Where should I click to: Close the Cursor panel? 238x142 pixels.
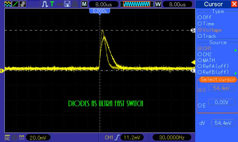(234, 4)
